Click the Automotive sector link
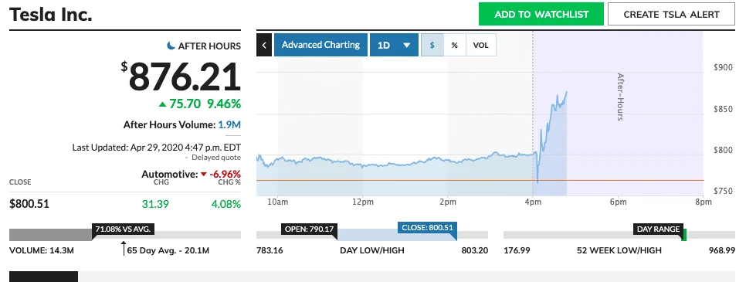 [169, 175]
